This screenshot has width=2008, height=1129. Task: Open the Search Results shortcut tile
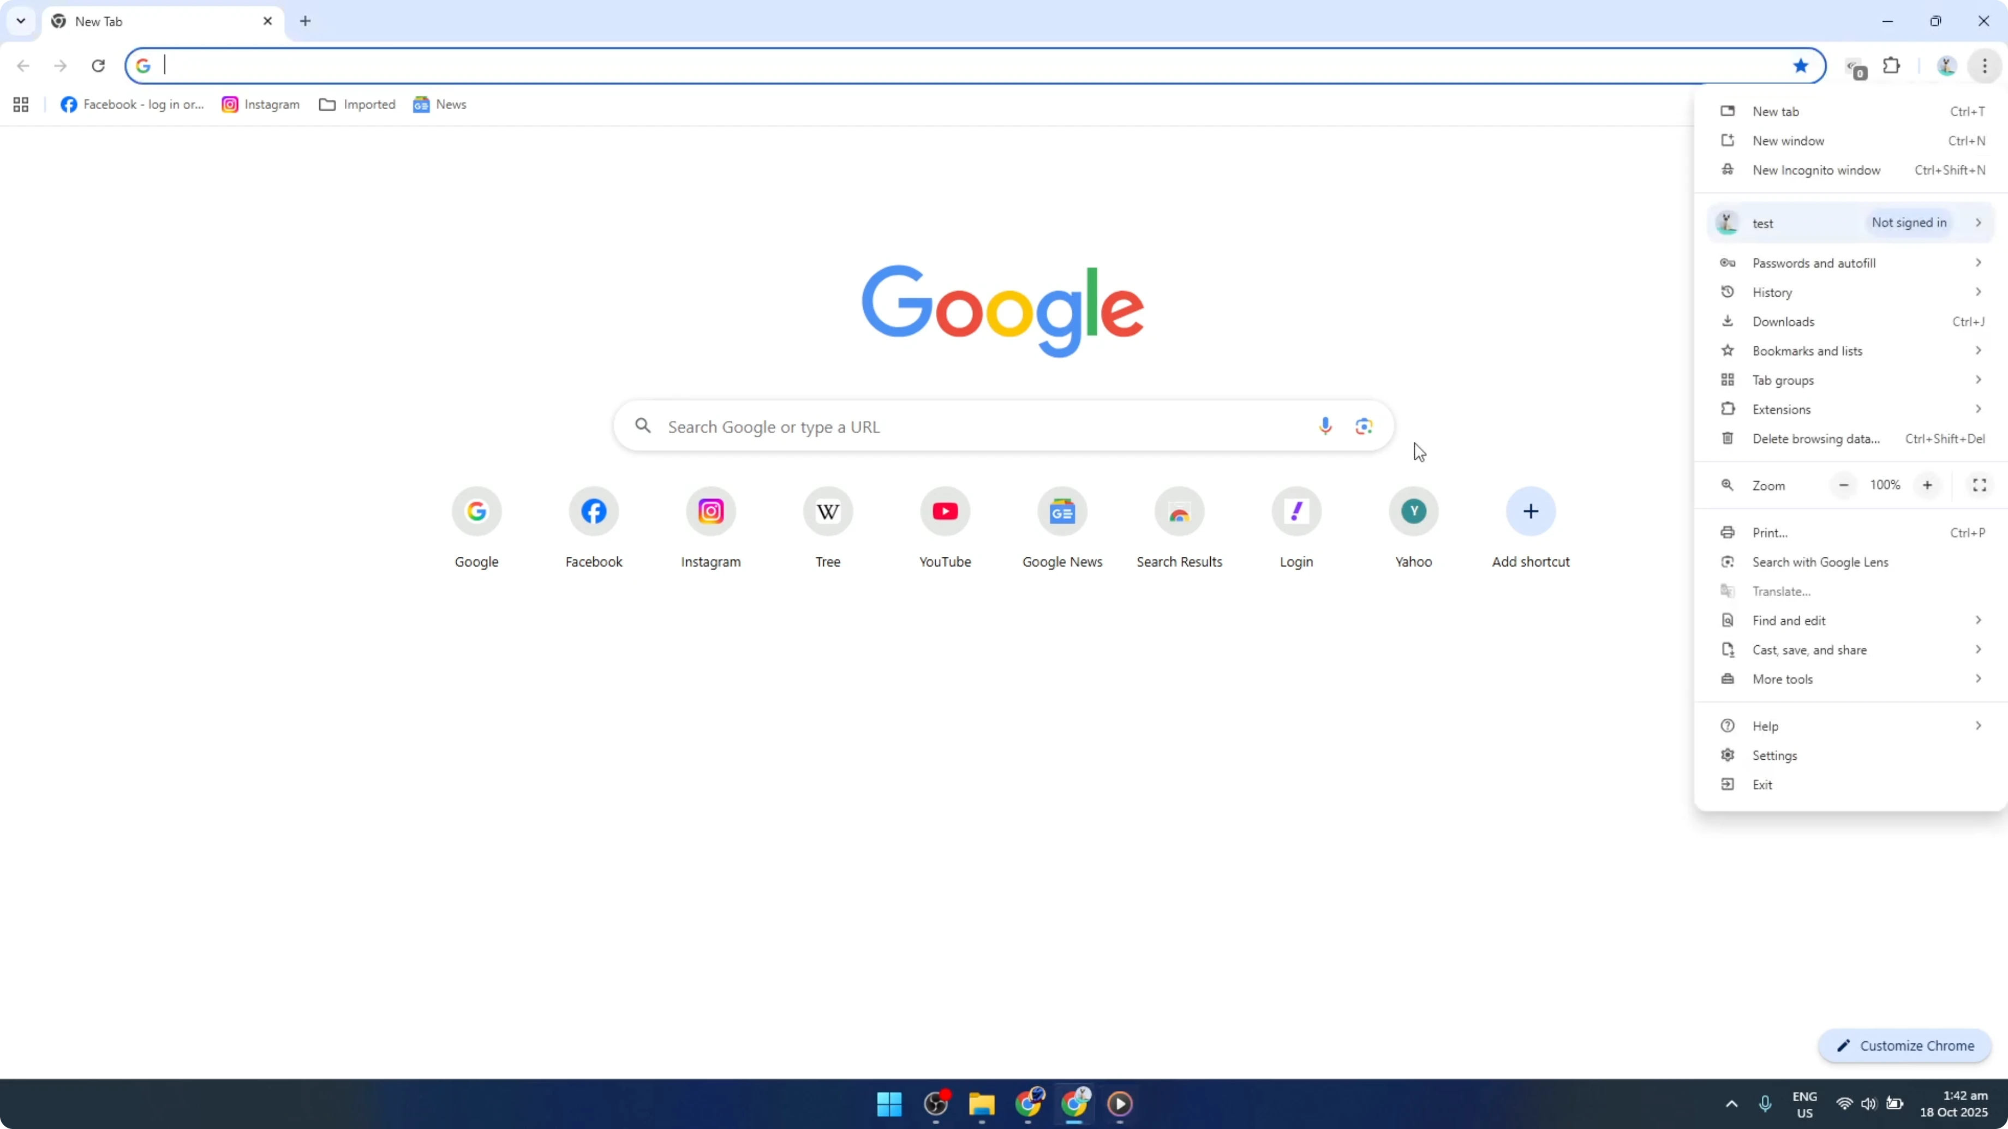pos(1179,527)
